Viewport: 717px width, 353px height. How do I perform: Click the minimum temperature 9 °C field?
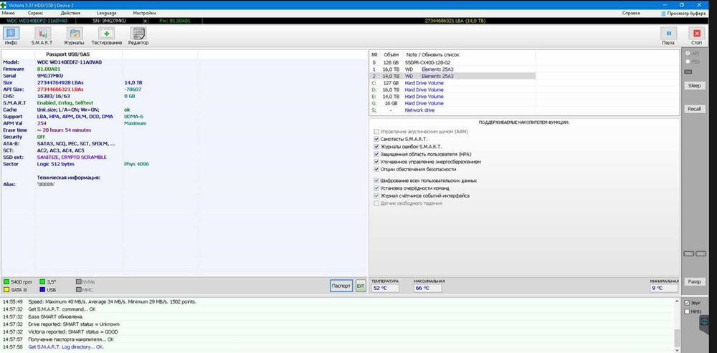coord(663,288)
